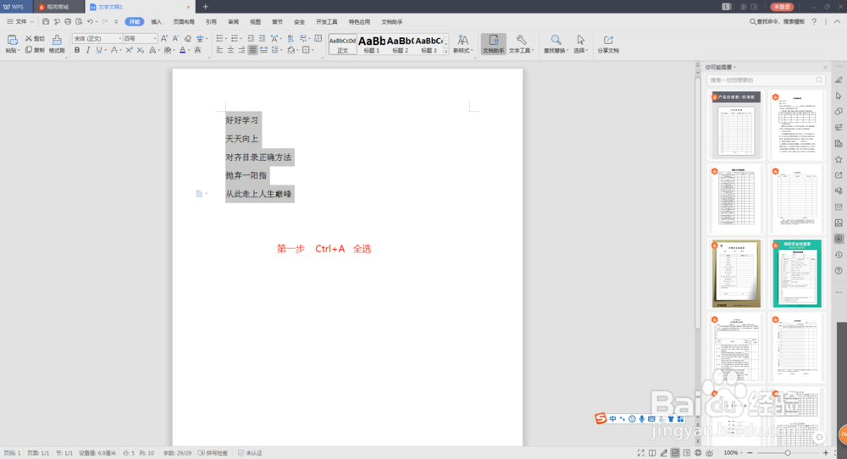Toggle Justify alignment (highlighted button)
Viewport: 847px width, 459px height.
[x=252, y=50]
